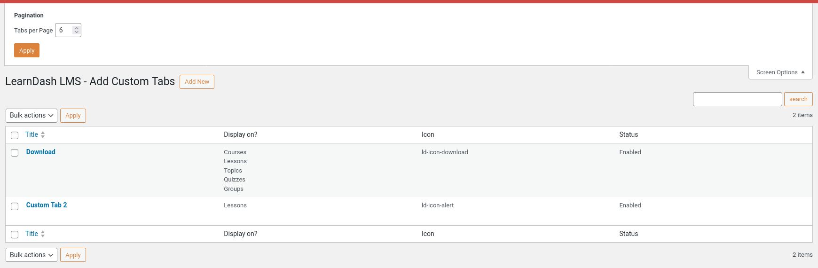The width and height of the screenshot is (818, 268).
Task: Click the top Status column header
Action: pos(629,134)
